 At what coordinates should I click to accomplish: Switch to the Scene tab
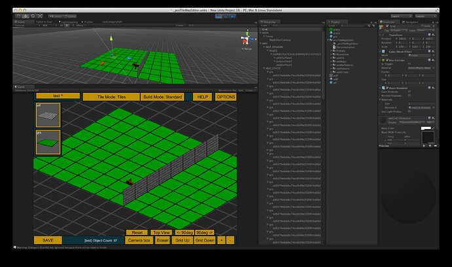[x=22, y=22]
